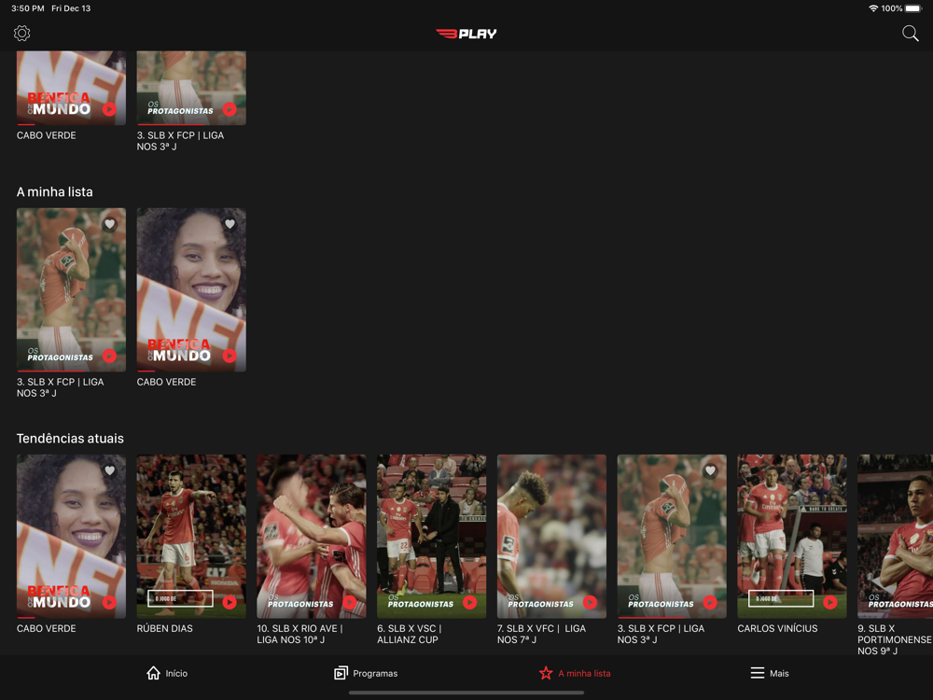Go to the Início tab

pos(167,673)
